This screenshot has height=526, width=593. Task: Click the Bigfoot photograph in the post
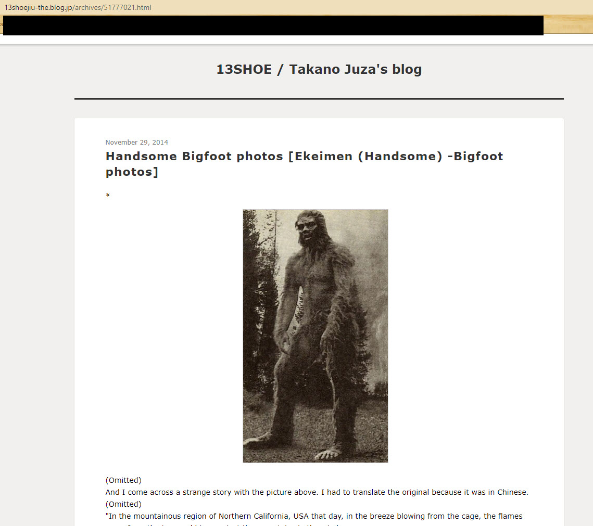(x=315, y=336)
